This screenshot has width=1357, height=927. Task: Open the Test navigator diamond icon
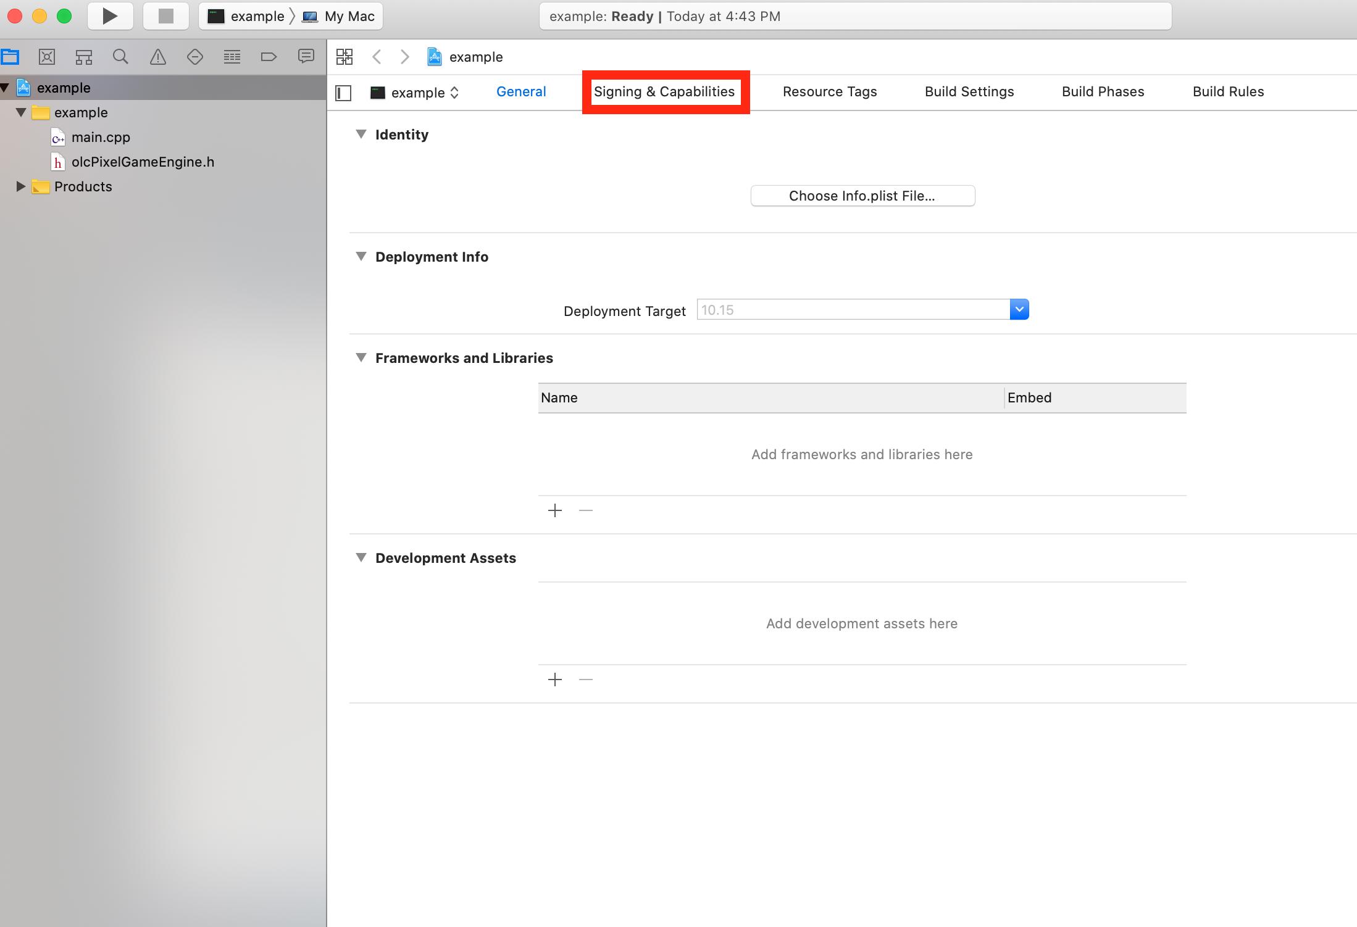click(195, 57)
